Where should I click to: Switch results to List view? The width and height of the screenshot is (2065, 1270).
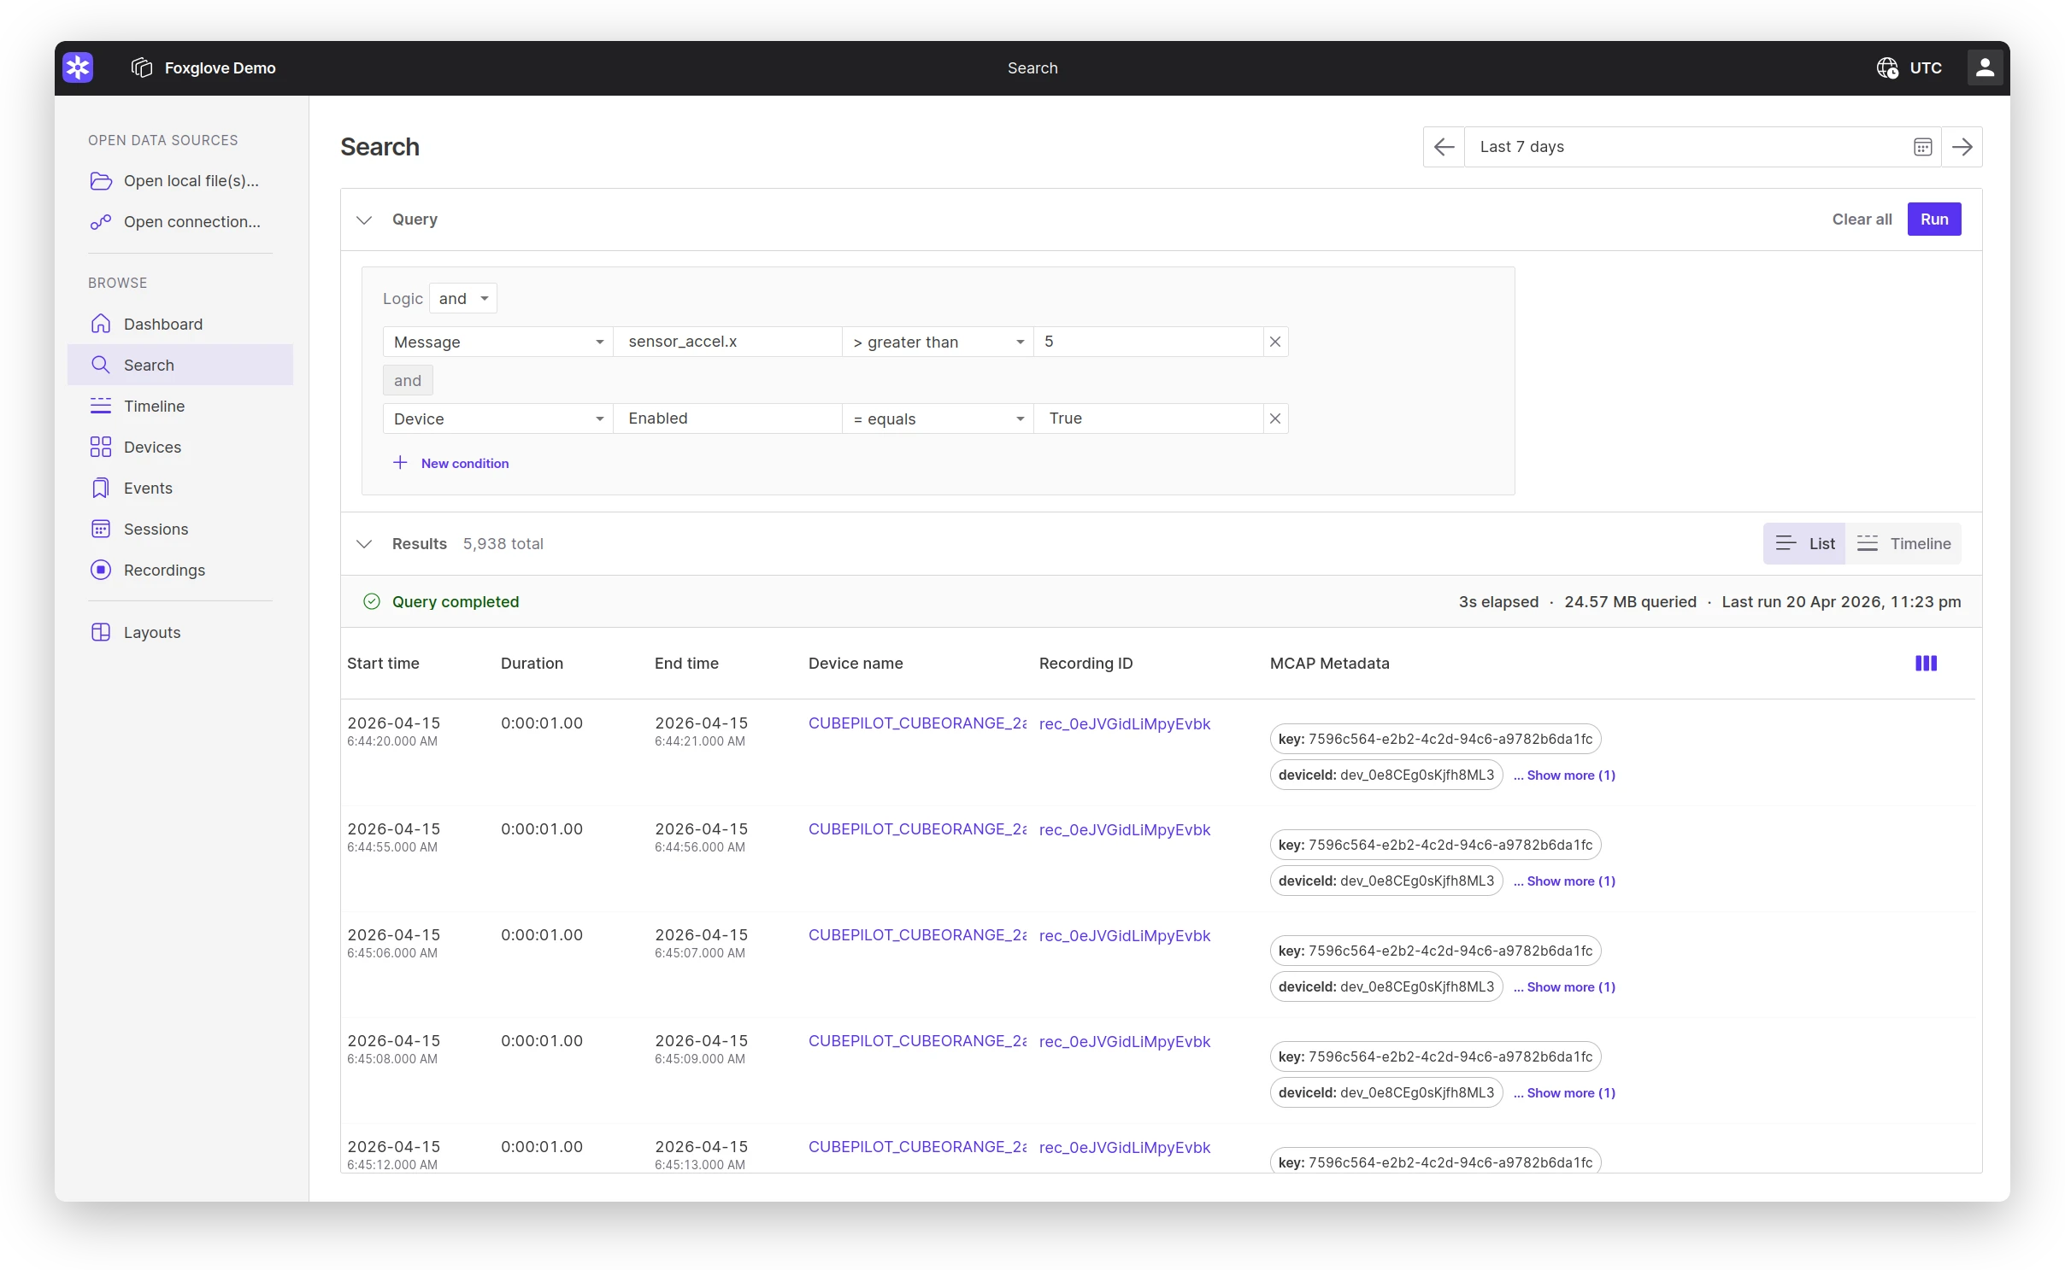[1804, 544]
